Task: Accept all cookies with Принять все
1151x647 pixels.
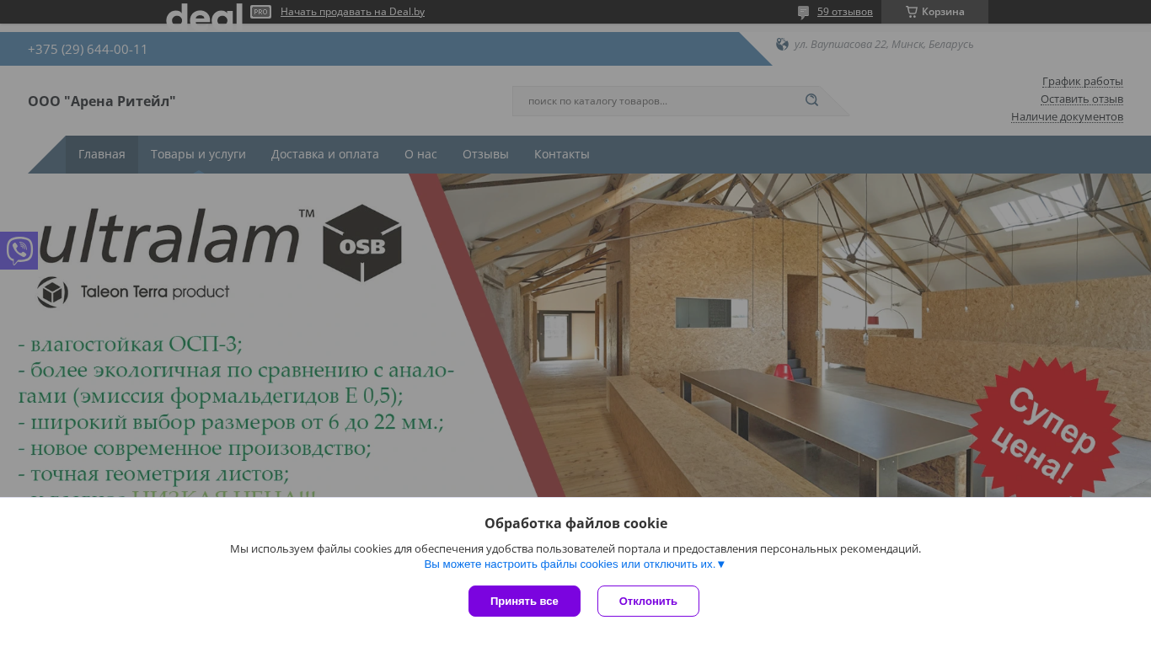Action: click(x=524, y=602)
